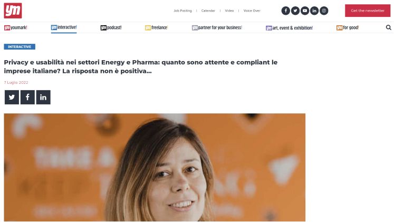Open the Facebook page from header icons
This screenshot has height=222, width=394.
pyautogui.click(x=286, y=11)
